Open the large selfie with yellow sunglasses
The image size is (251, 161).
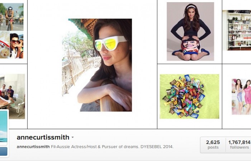(x=97, y=65)
